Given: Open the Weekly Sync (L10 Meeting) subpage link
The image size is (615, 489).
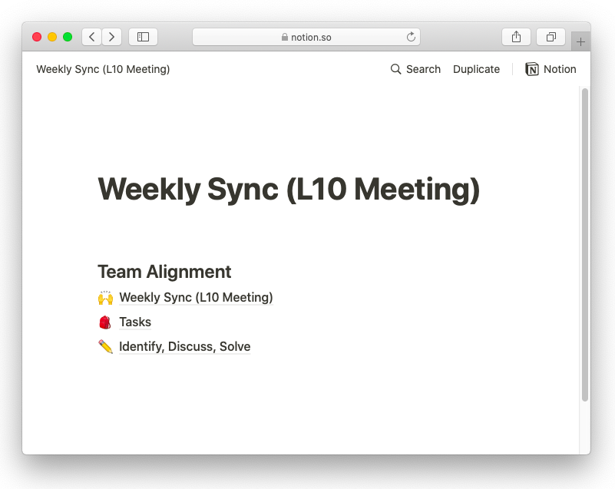Looking at the screenshot, I should (x=196, y=297).
